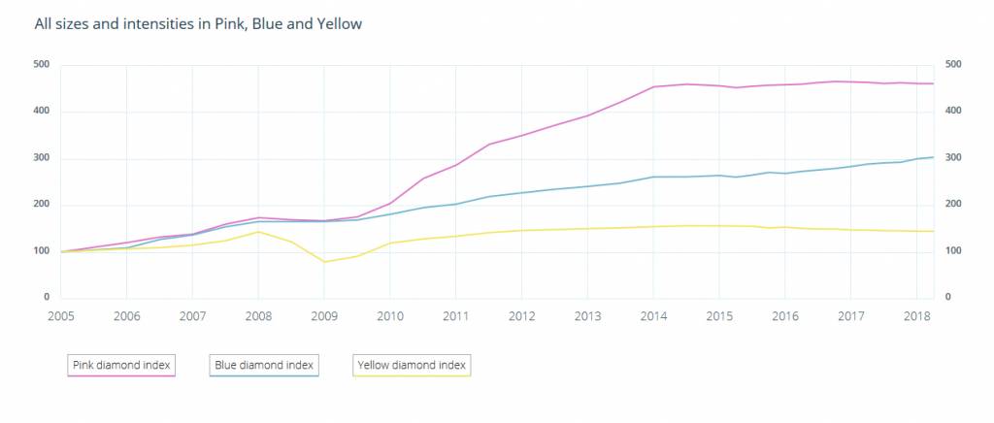This screenshot has width=994, height=423.
Task: Click the blue line at 2016
Action: pyautogui.click(x=785, y=174)
